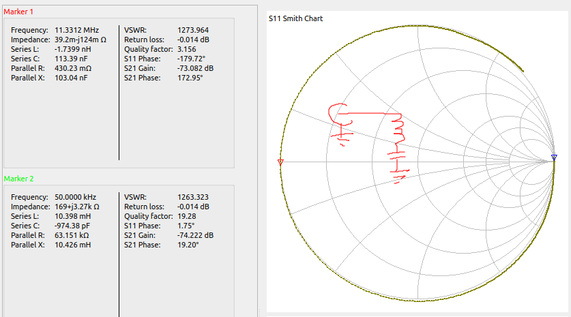
Task: Click the splitter handle between markers and chart
Action: [x=260, y=313]
